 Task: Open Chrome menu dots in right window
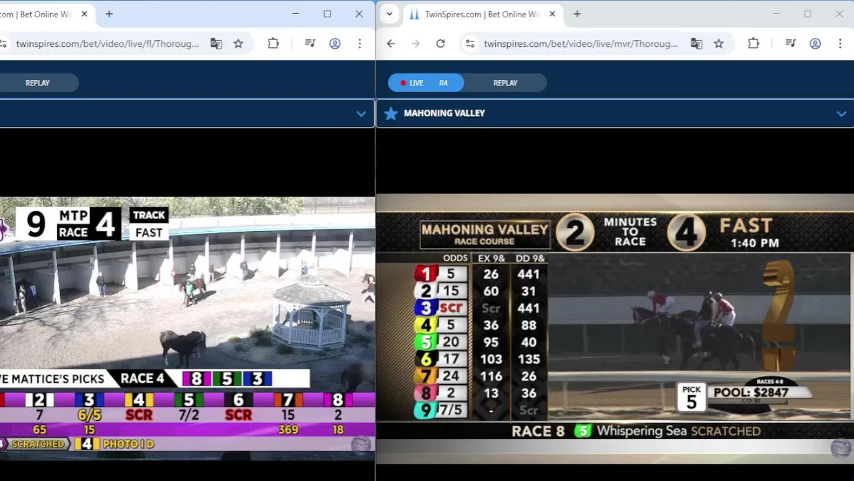pyautogui.click(x=840, y=43)
